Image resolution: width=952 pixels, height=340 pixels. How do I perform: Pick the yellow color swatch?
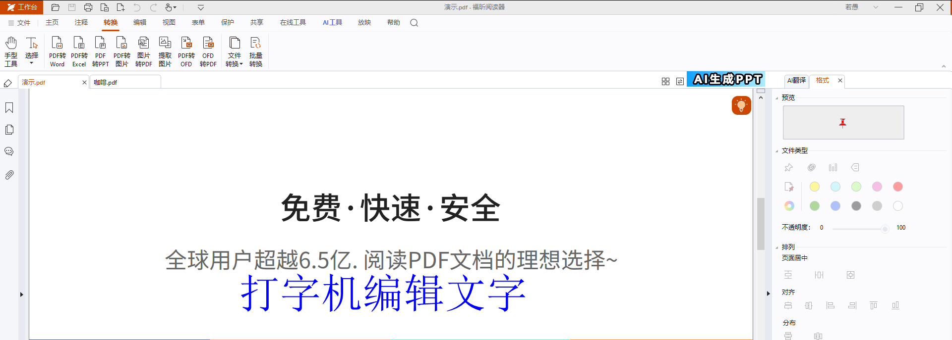[815, 187]
